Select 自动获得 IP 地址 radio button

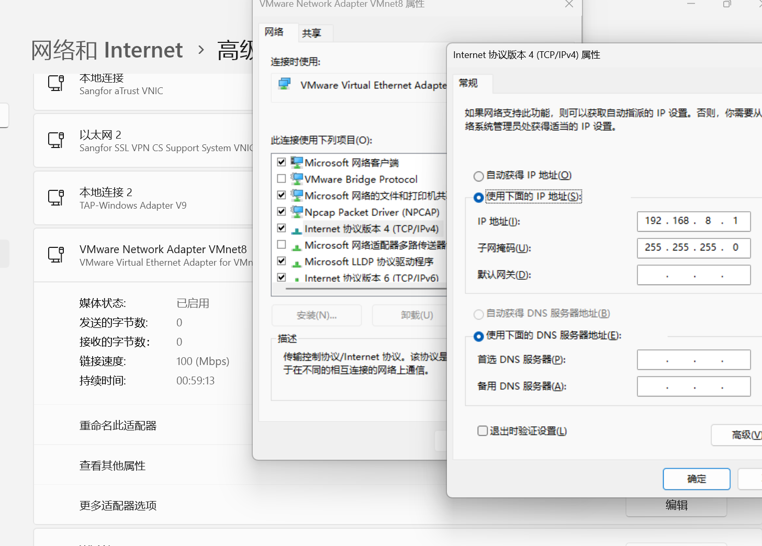(478, 176)
